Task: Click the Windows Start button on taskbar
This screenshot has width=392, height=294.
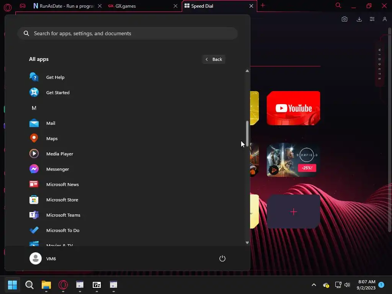Action: tap(12, 285)
